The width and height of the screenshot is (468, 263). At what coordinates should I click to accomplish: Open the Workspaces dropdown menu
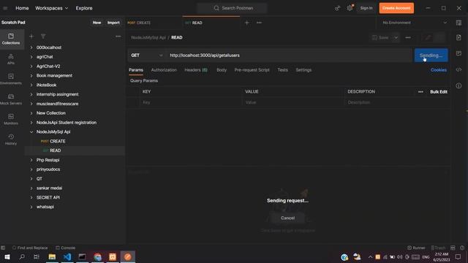coord(52,8)
